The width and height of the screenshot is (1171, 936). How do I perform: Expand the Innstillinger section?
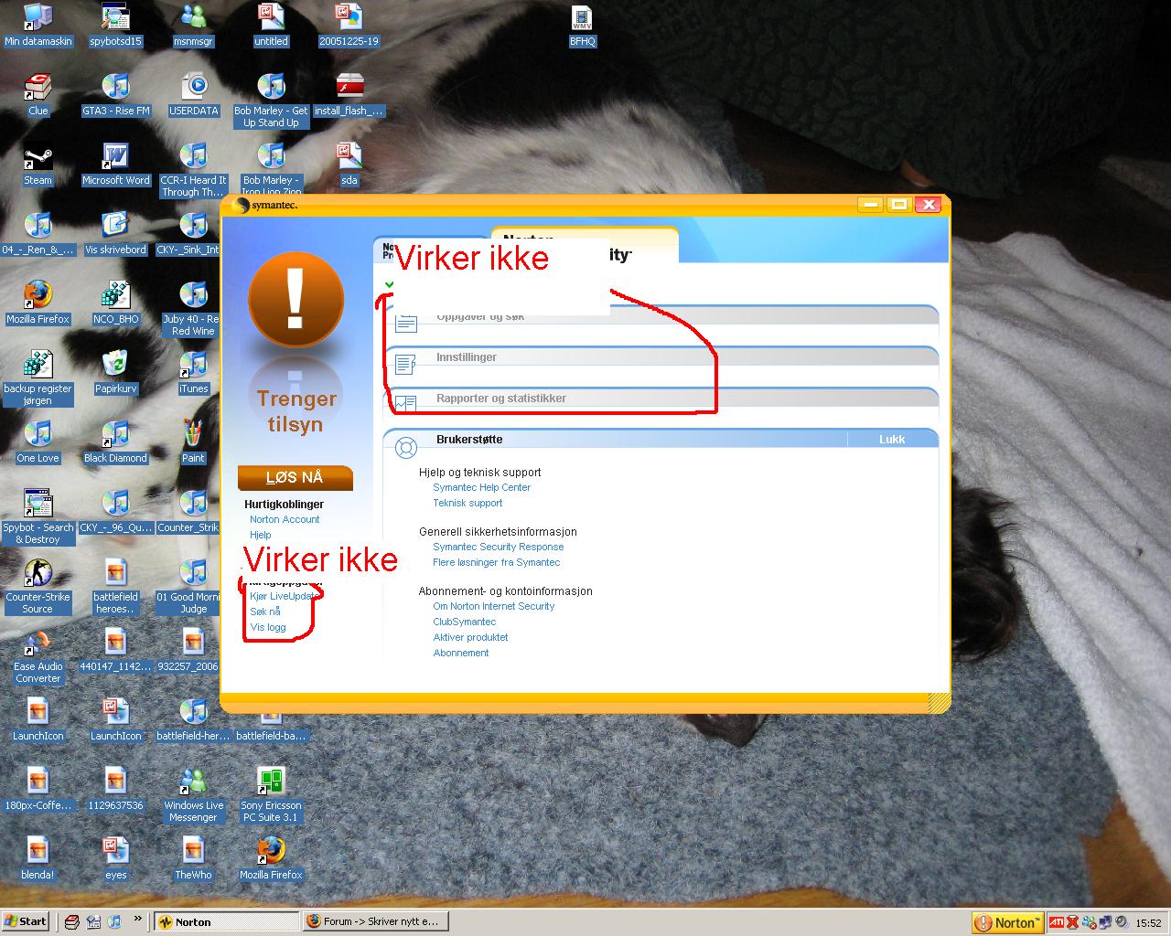(661, 357)
